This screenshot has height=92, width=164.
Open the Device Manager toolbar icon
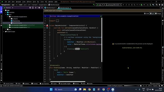[150, 5]
